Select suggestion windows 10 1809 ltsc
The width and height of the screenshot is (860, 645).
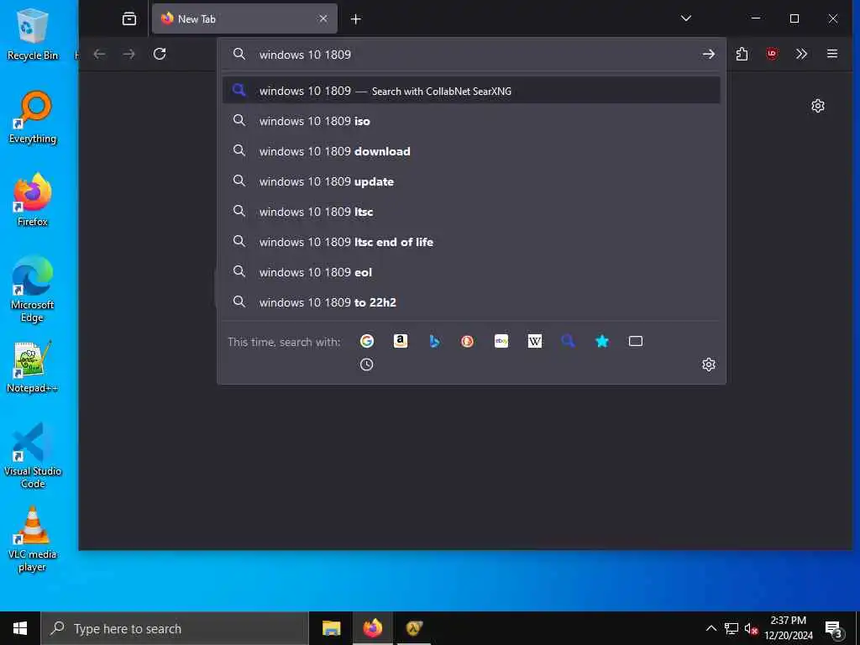pos(472,211)
